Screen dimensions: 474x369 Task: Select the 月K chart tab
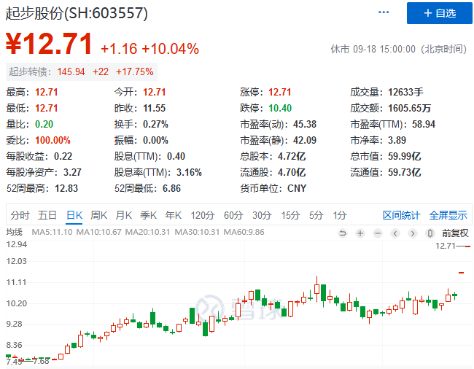tap(124, 215)
